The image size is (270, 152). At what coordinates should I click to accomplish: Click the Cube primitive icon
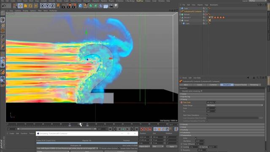[x=81, y=6]
